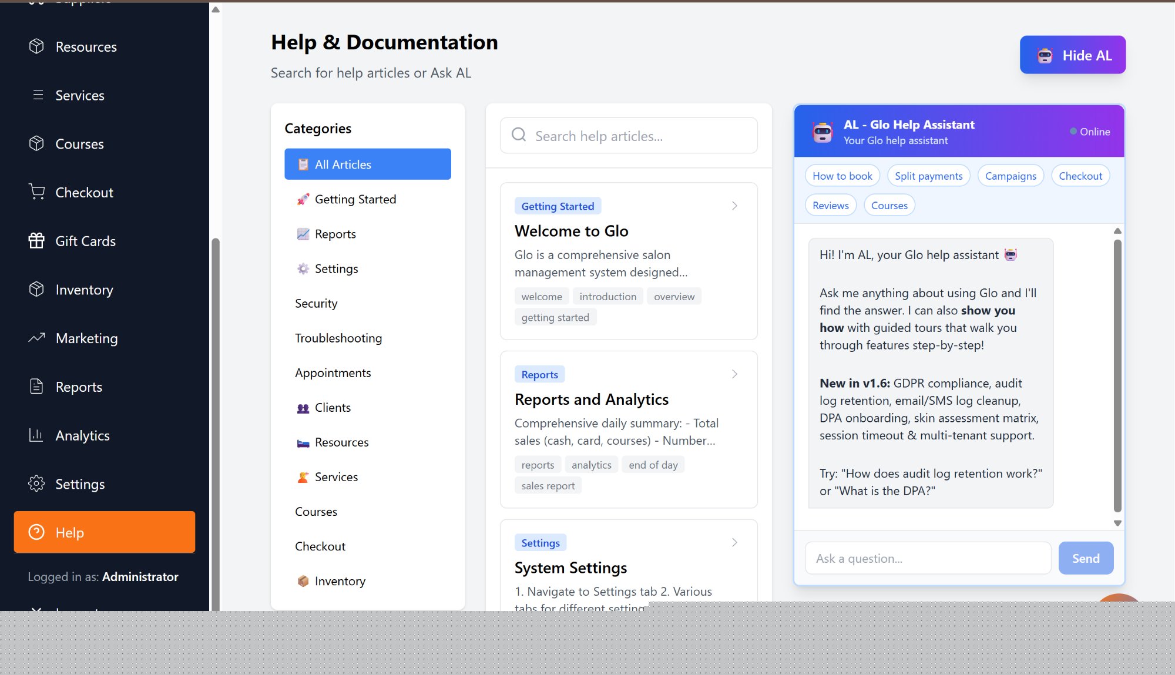
Task: Click the search magnifier icon
Action: [519, 135]
